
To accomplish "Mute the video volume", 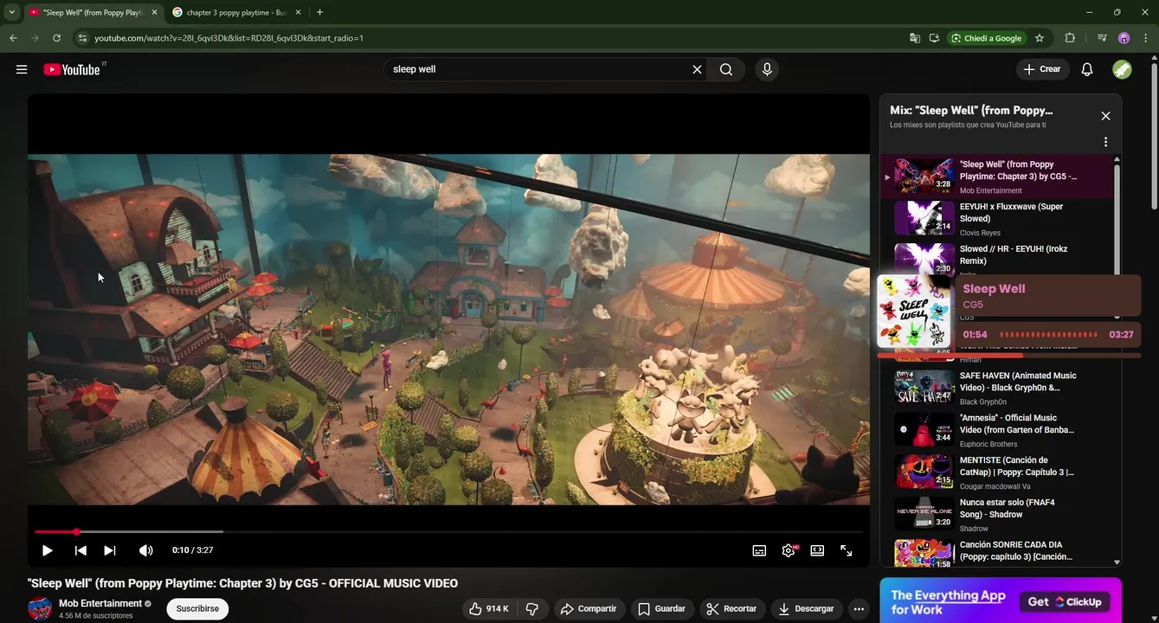I will (x=146, y=550).
